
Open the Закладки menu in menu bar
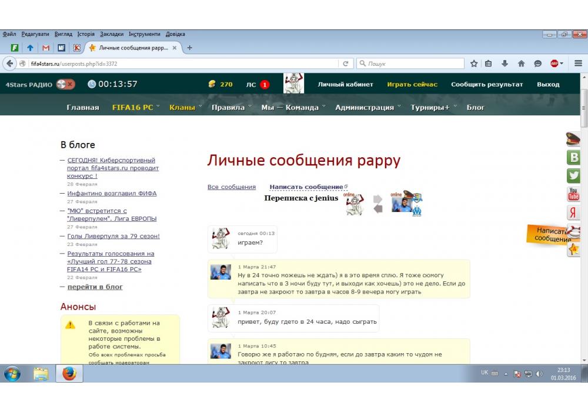click(x=112, y=34)
